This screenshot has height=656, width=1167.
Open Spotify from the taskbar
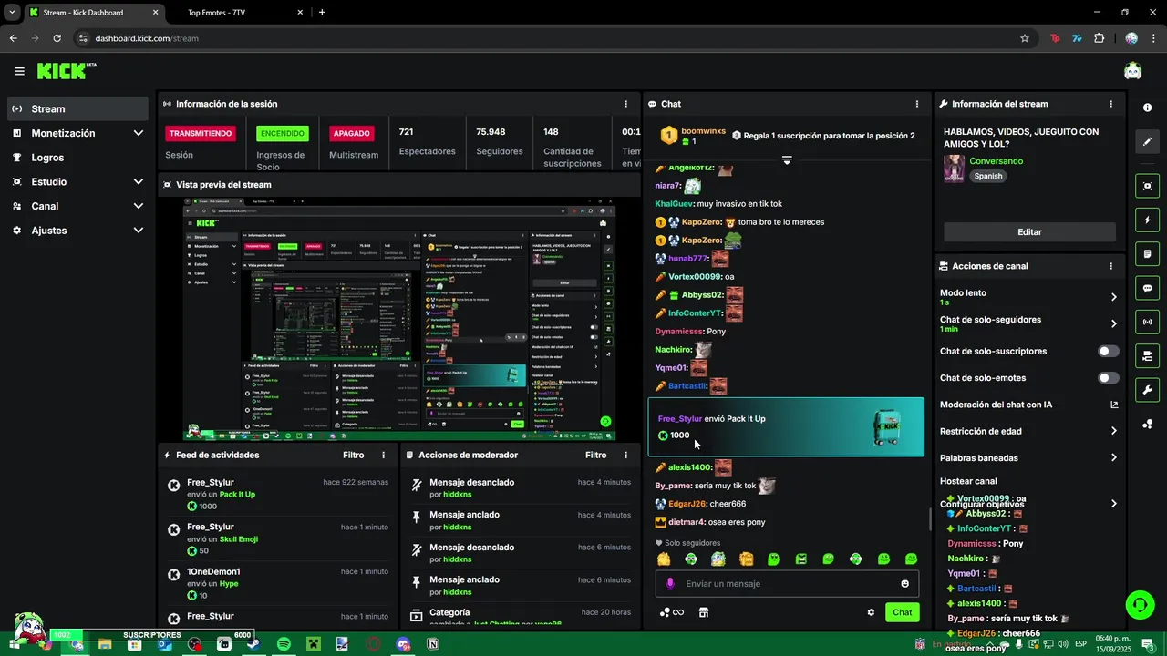pos(284,644)
